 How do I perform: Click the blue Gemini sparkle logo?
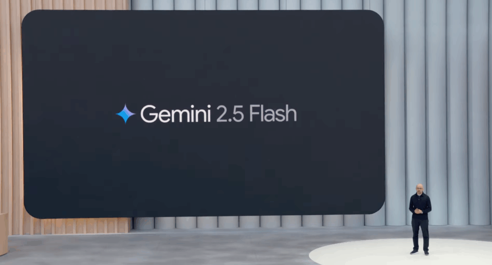125,114
